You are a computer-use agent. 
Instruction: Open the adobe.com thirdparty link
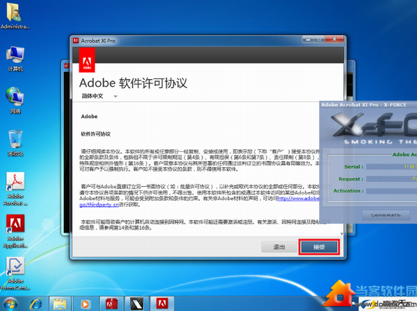tap(298, 199)
